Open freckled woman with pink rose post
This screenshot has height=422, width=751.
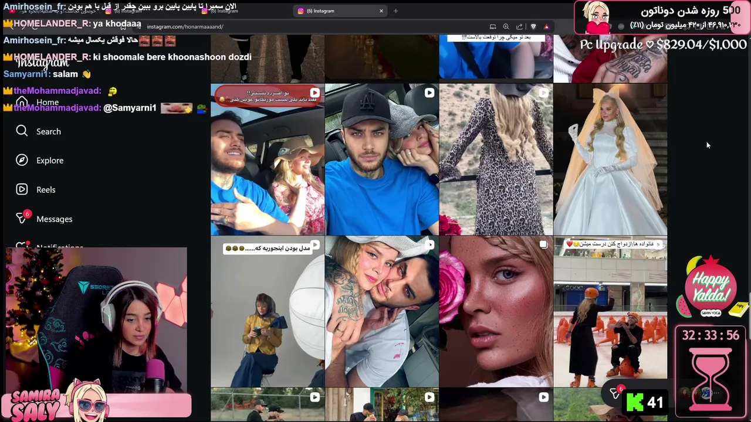click(x=496, y=312)
